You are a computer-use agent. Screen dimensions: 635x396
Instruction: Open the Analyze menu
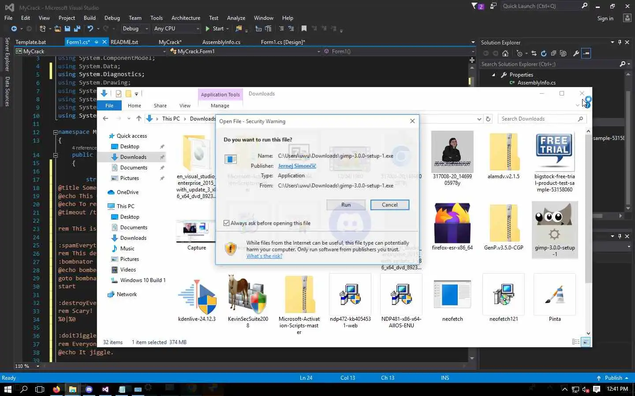coord(236,18)
